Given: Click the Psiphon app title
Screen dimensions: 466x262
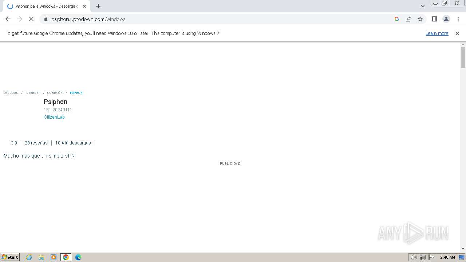Looking at the screenshot, I should click(x=55, y=102).
